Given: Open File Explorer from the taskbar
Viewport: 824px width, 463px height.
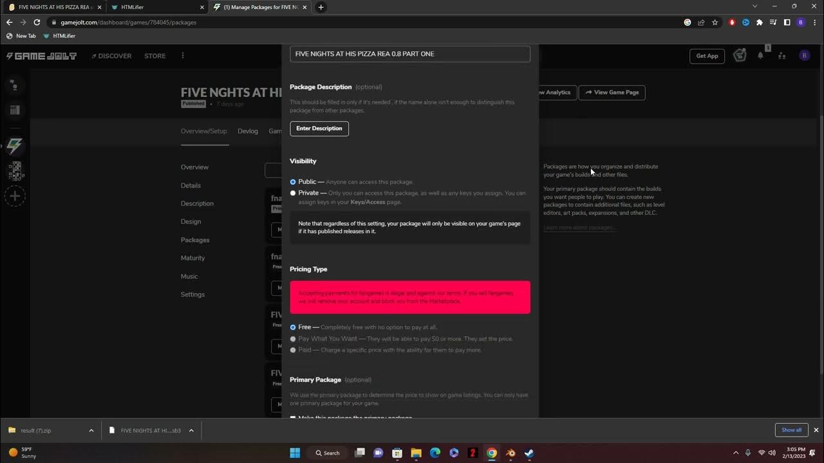Looking at the screenshot, I should tap(416, 453).
